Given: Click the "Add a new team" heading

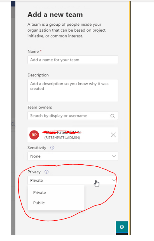Looking at the screenshot, I should click(55, 15).
